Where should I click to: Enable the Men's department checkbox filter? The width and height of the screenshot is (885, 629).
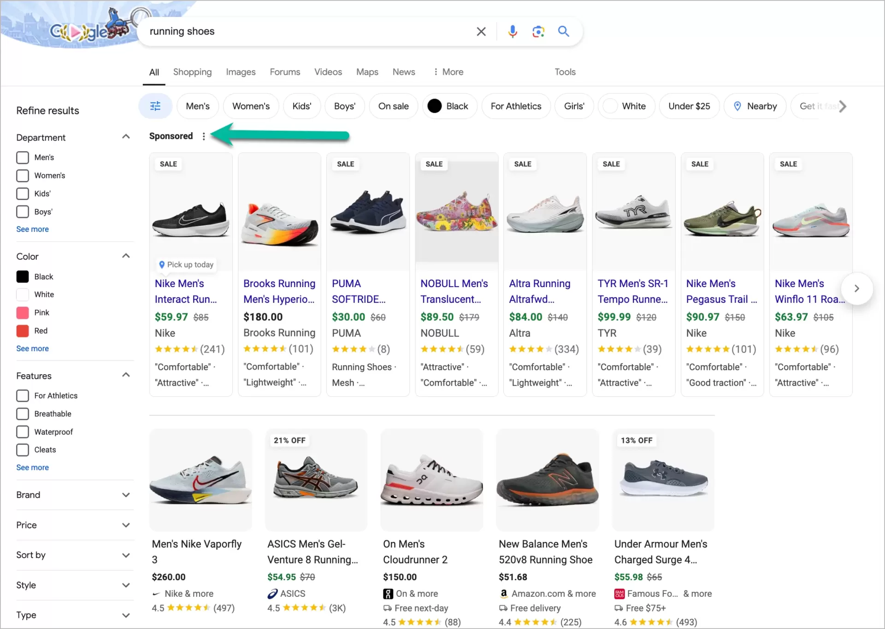[x=23, y=157]
